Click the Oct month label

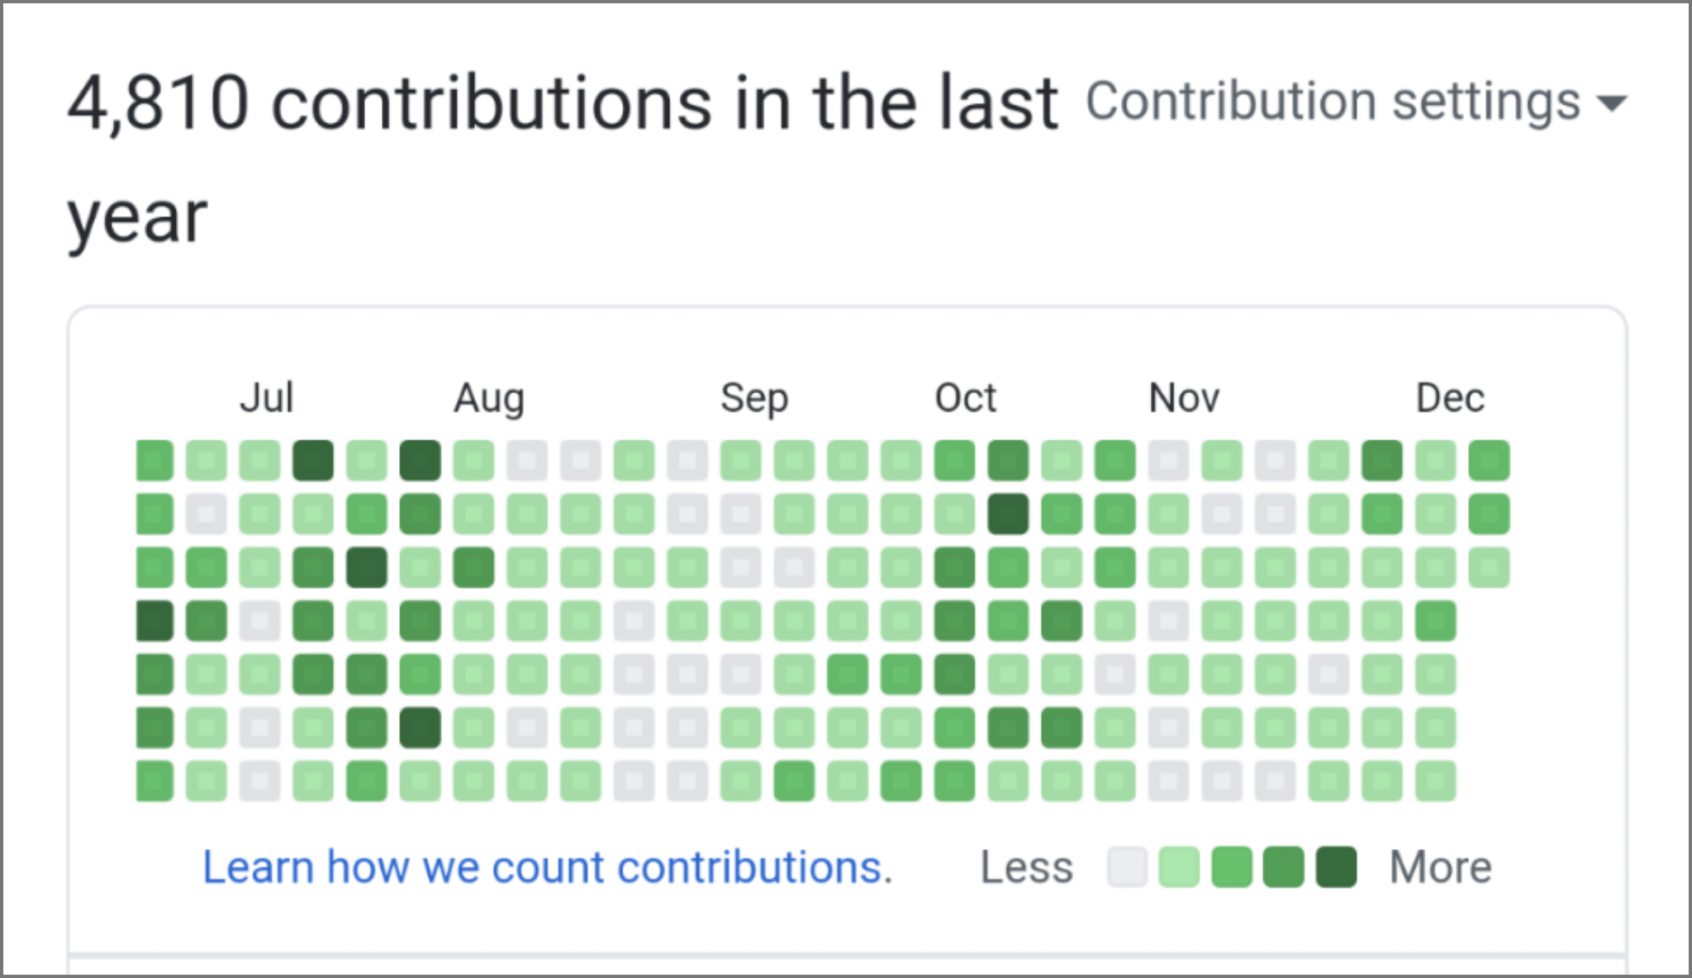point(965,398)
